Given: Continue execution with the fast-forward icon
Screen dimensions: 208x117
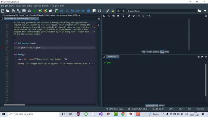Looking at the screenshot, I should click(83, 11).
